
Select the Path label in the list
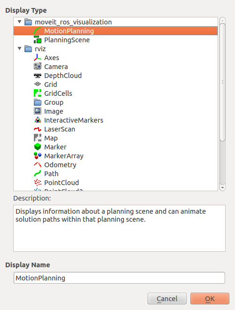point(51,174)
